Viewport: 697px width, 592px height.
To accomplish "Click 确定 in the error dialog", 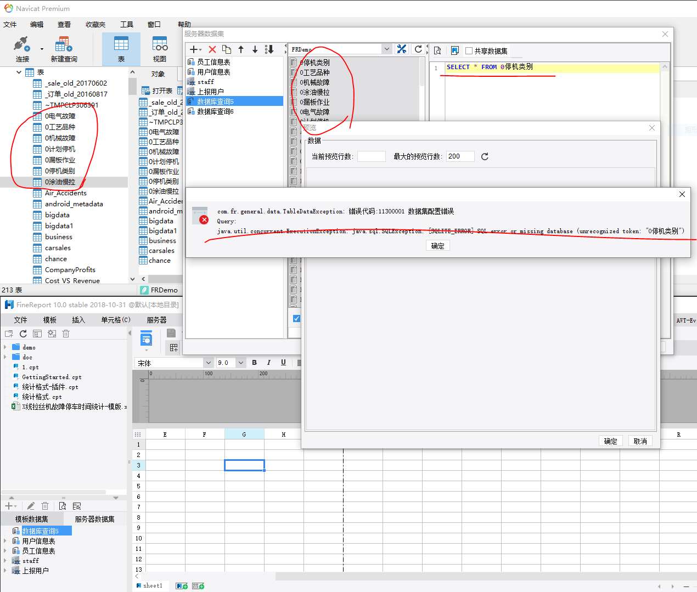I will click(x=437, y=246).
